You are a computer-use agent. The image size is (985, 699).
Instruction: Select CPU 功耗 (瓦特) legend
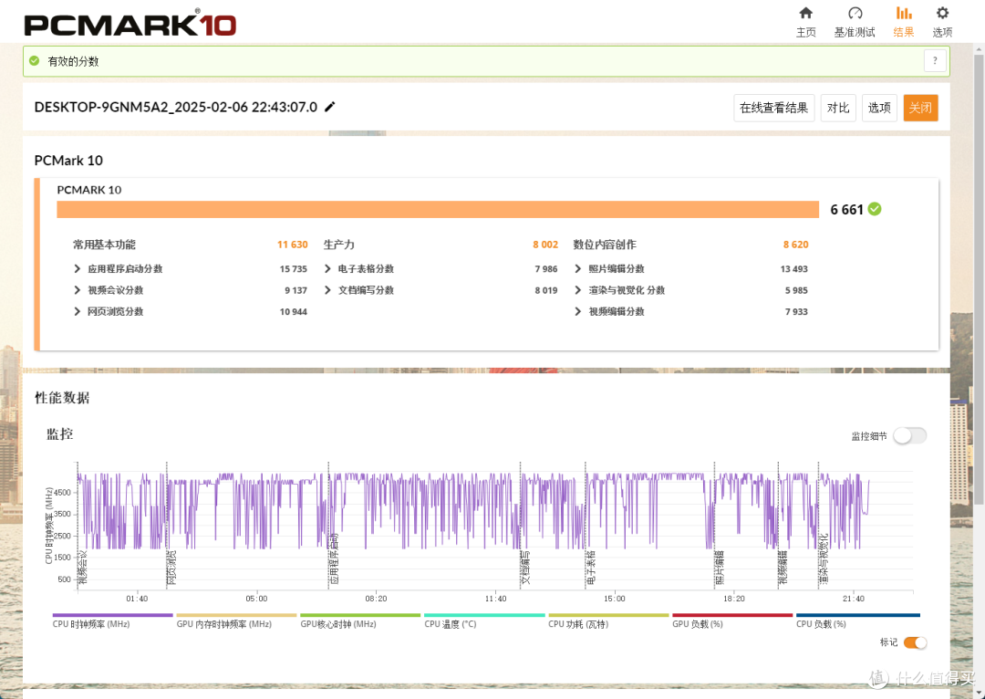coord(608,621)
